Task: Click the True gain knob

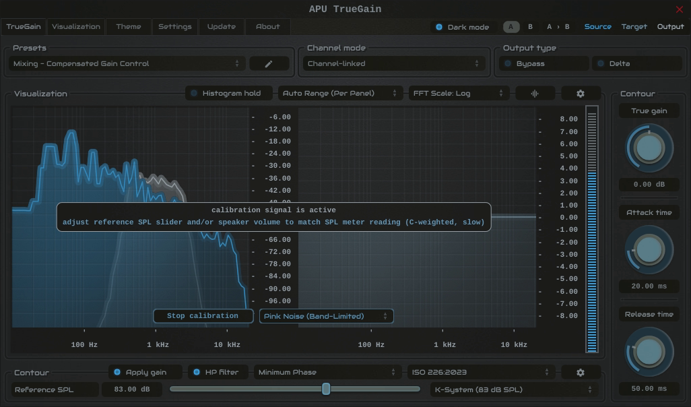Action: click(x=649, y=148)
